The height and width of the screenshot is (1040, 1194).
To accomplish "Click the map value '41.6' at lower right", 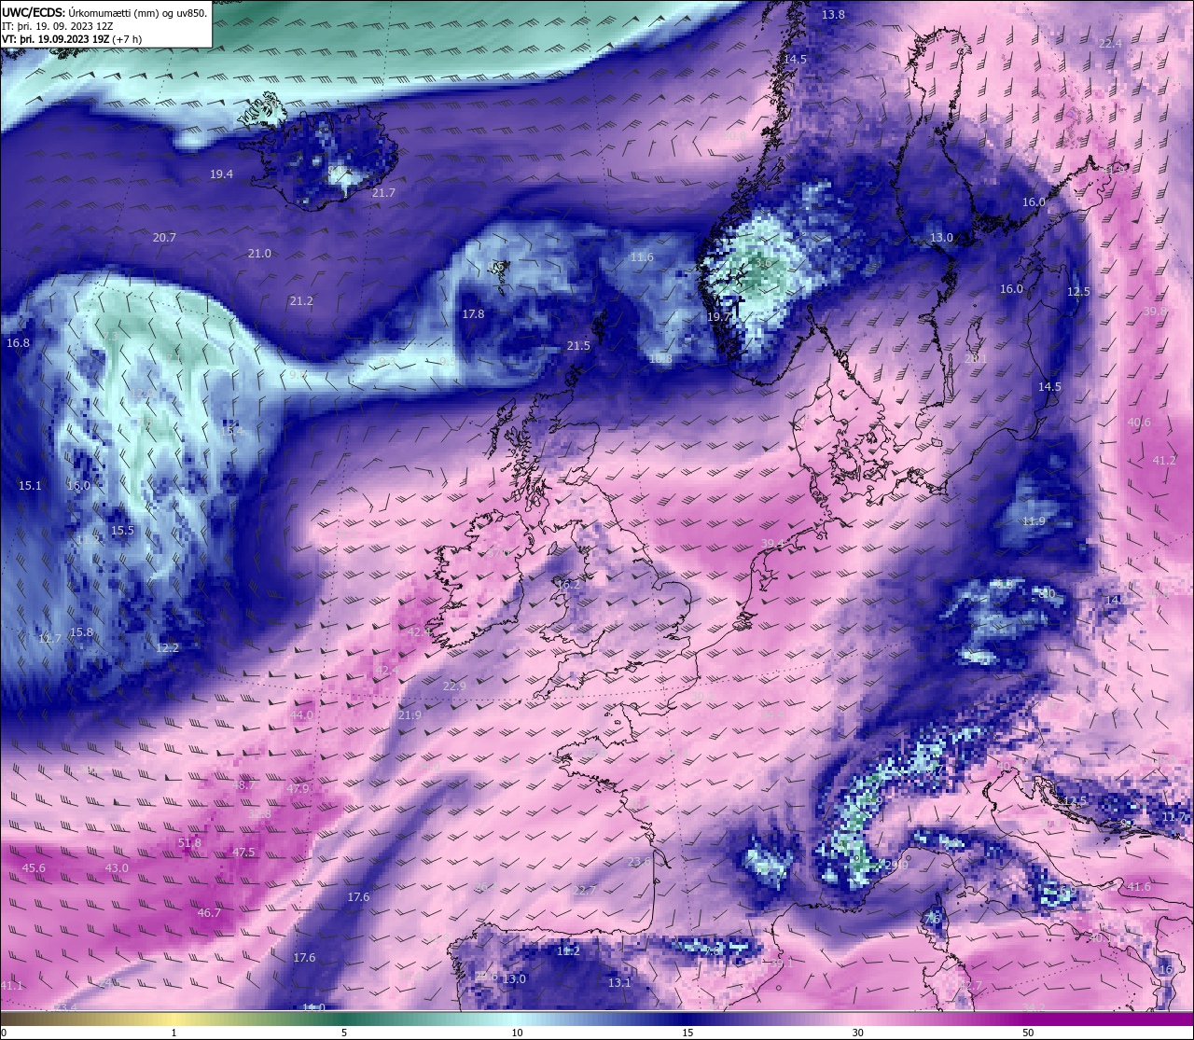I will pos(1139,887).
